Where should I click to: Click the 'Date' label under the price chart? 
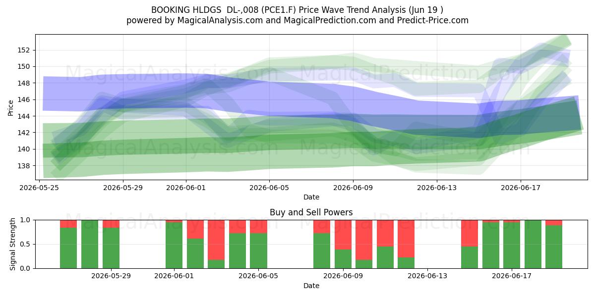click(311, 197)
